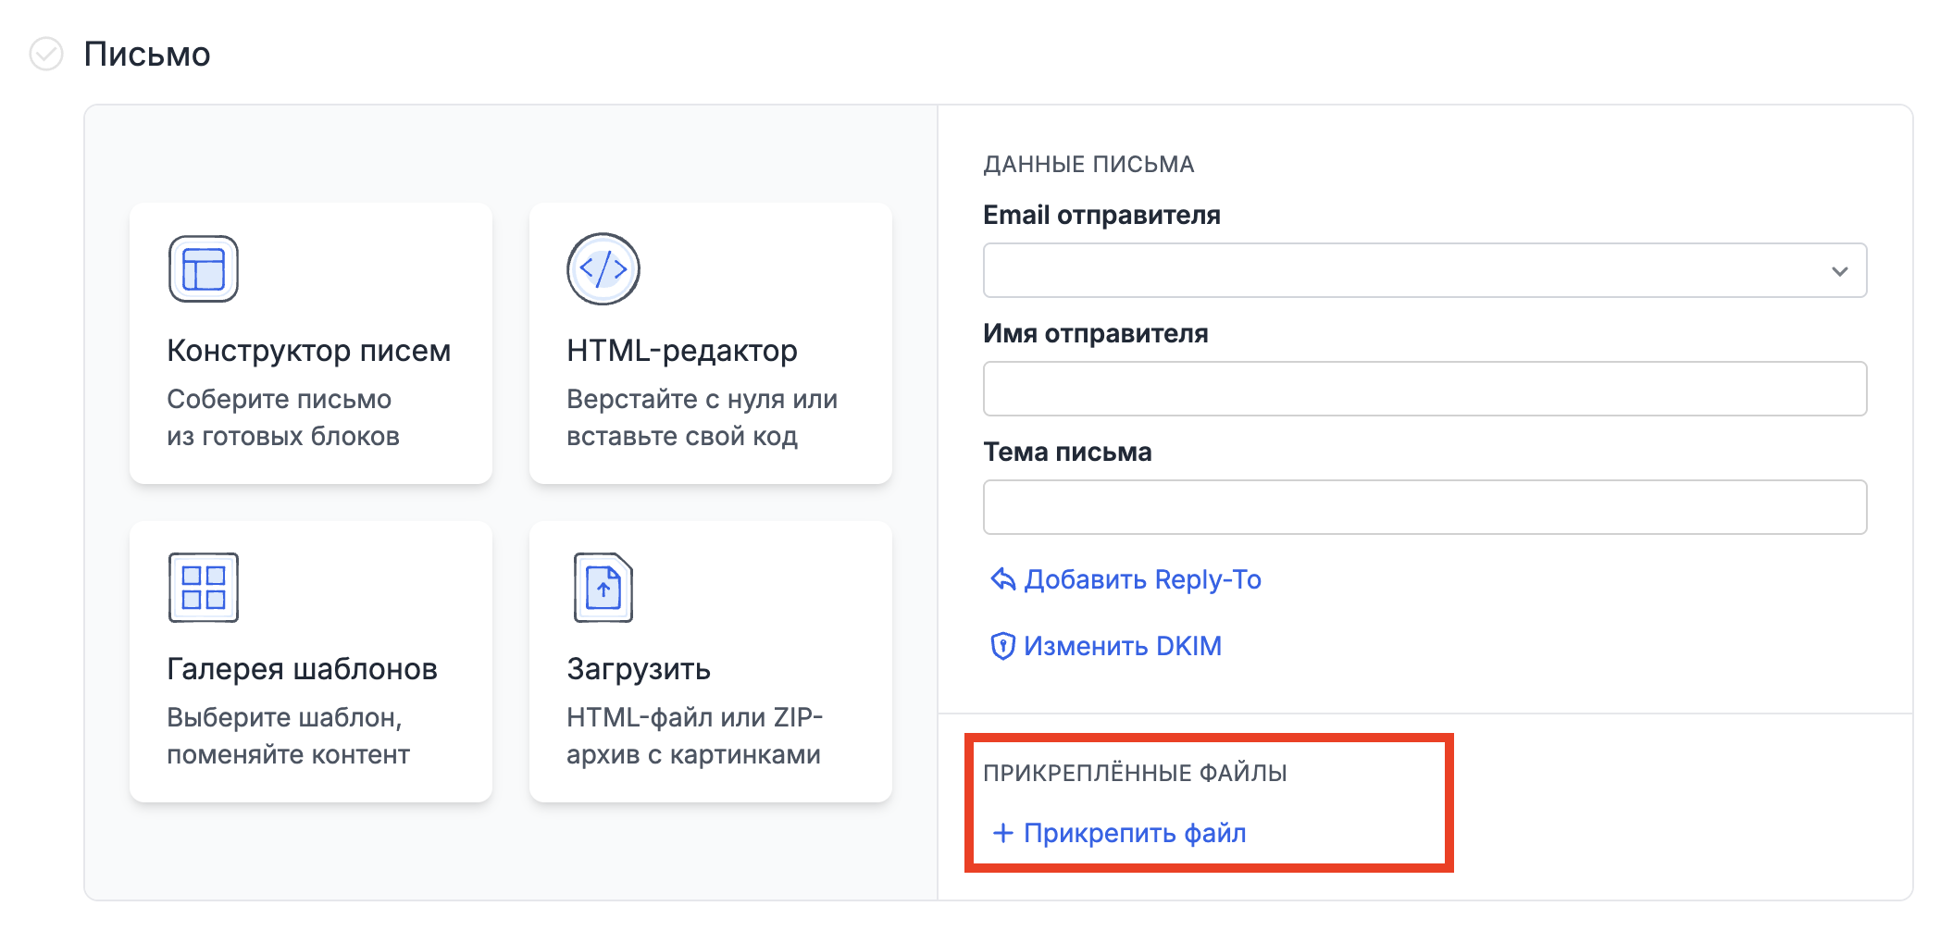The image size is (1940, 931).
Task: Click the checkmark circle beside Письмо heading
Action: (x=44, y=56)
